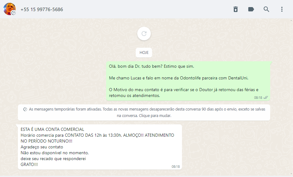Click the "Agradeço seu contato" line

42,147
